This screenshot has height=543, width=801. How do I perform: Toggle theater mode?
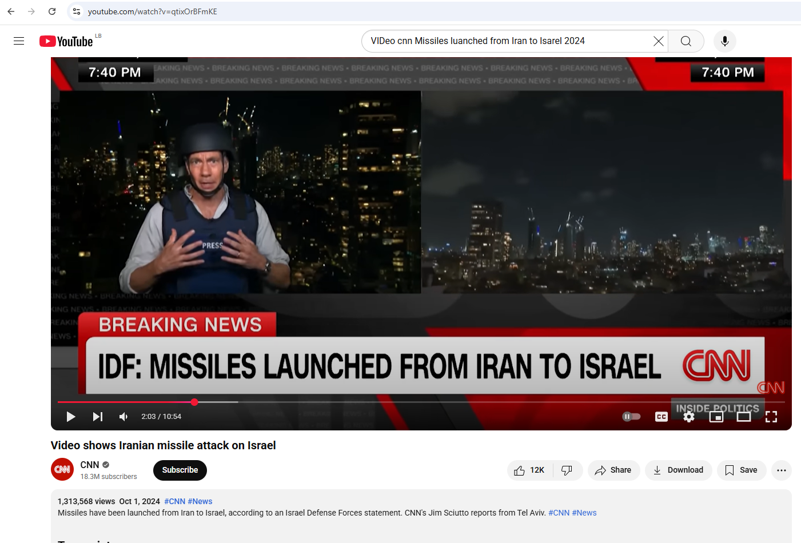pos(744,417)
